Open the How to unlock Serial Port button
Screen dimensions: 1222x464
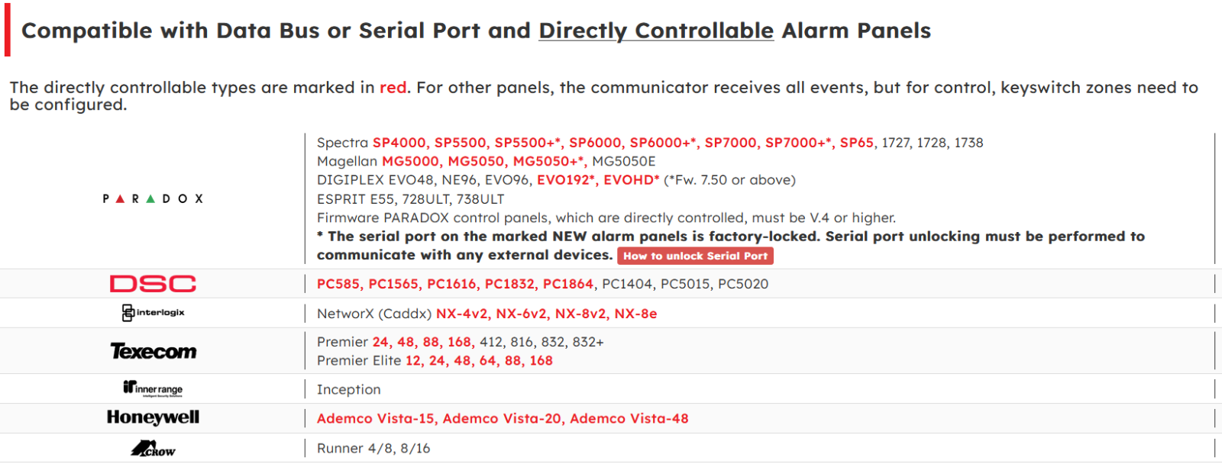[696, 256]
